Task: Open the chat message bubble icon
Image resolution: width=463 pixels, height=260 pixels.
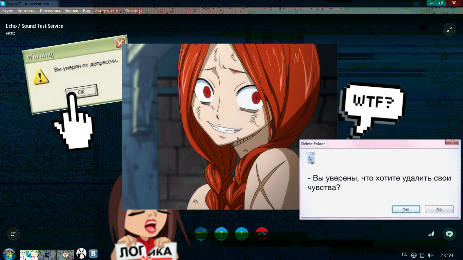Action: [449, 234]
